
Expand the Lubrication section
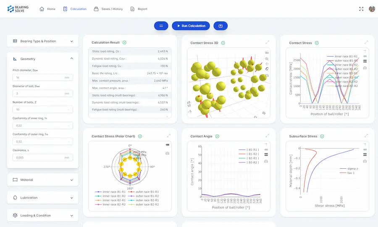coord(43,198)
